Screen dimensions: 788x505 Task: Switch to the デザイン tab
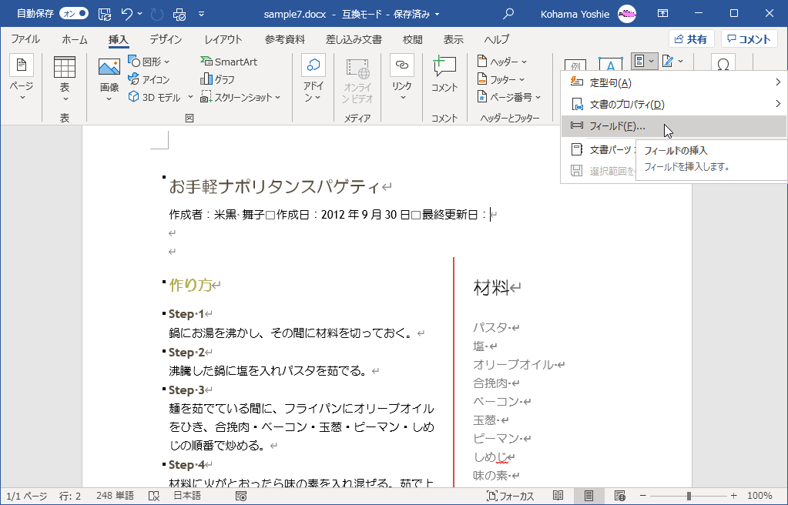click(166, 39)
